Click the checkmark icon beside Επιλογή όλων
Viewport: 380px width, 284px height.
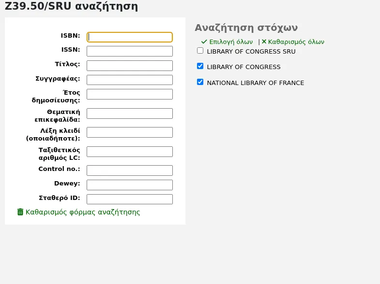click(204, 42)
